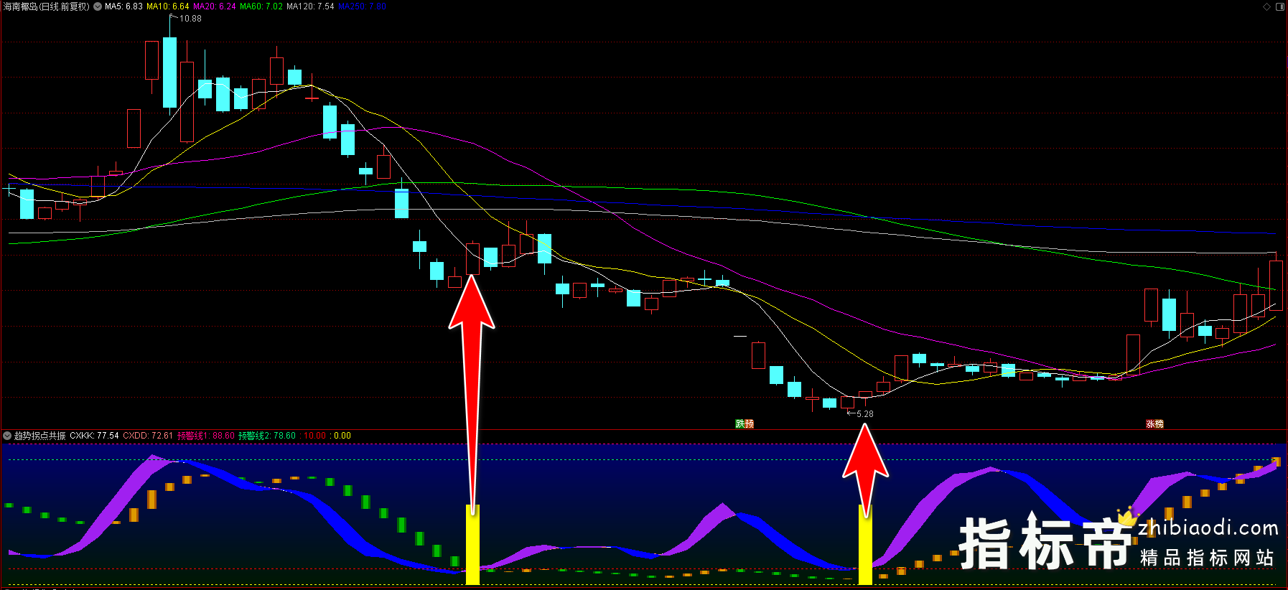Click the 10.88 high price label
This screenshot has height=590, width=1288.
point(190,19)
